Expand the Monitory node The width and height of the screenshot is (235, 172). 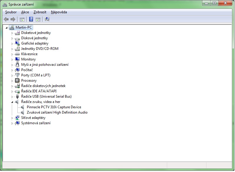[x=12, y=60]
